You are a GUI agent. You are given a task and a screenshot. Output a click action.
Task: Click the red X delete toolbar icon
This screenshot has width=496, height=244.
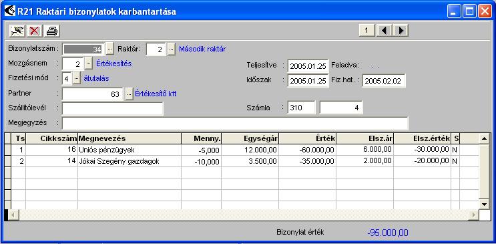pos(34,31)
